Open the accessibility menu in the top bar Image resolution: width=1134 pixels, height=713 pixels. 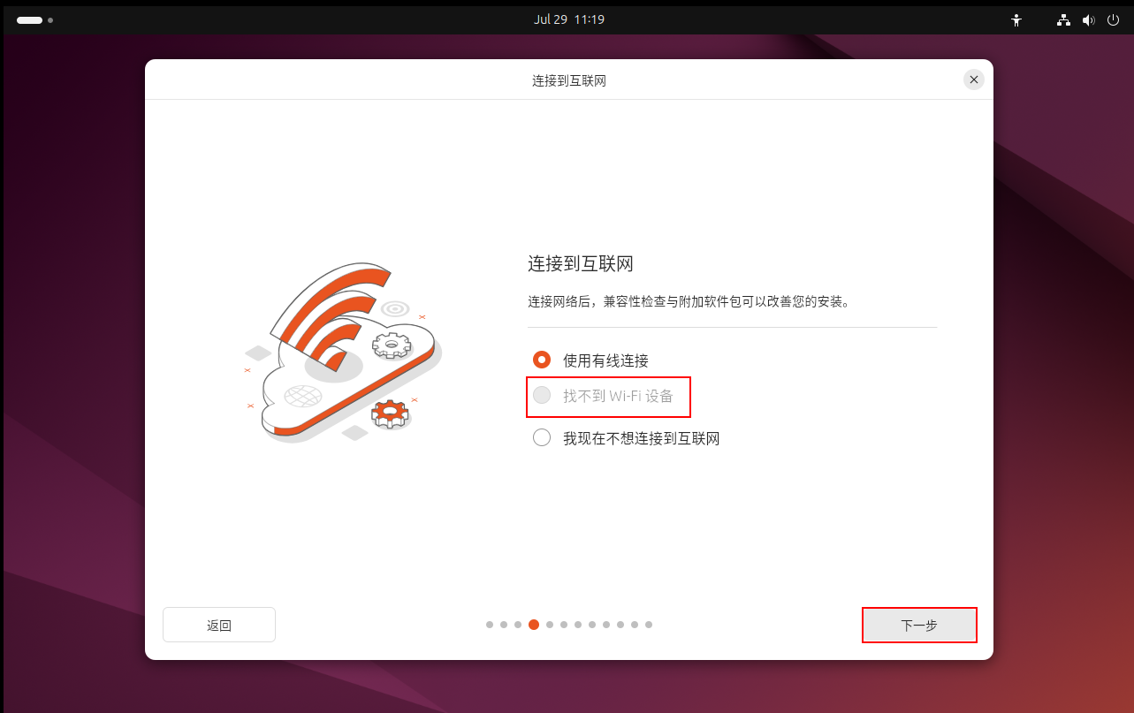tap(1016, 19)
